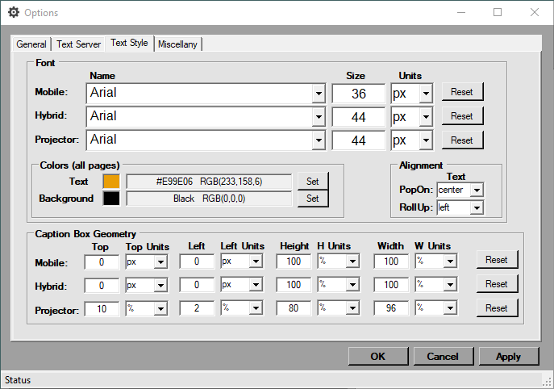Image resolution: width=554 pixels, height=389 pixels.
Task: Open Hybrid H Units dropdown
Action: [x=352, y=285]
